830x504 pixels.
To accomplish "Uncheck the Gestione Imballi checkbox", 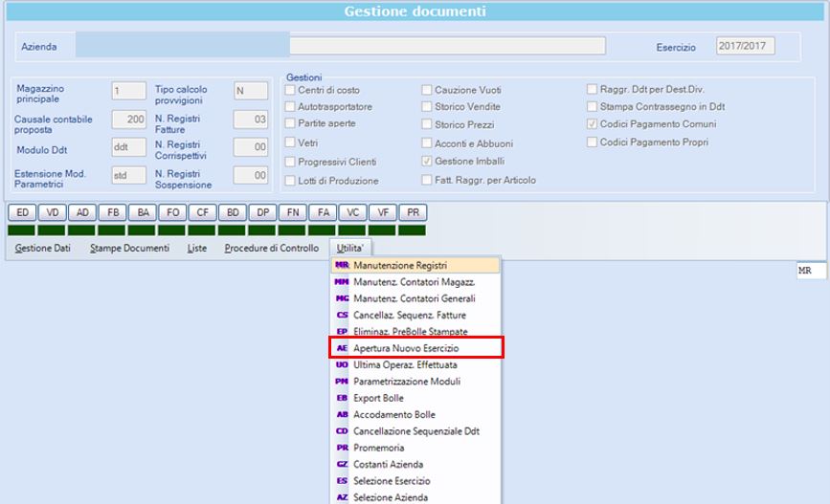I will [427, 161].
